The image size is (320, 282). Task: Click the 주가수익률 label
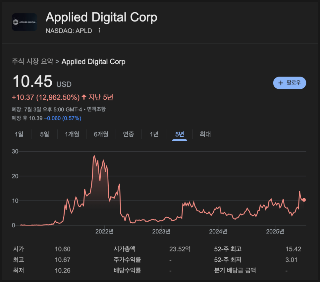(x=127, y=259)
